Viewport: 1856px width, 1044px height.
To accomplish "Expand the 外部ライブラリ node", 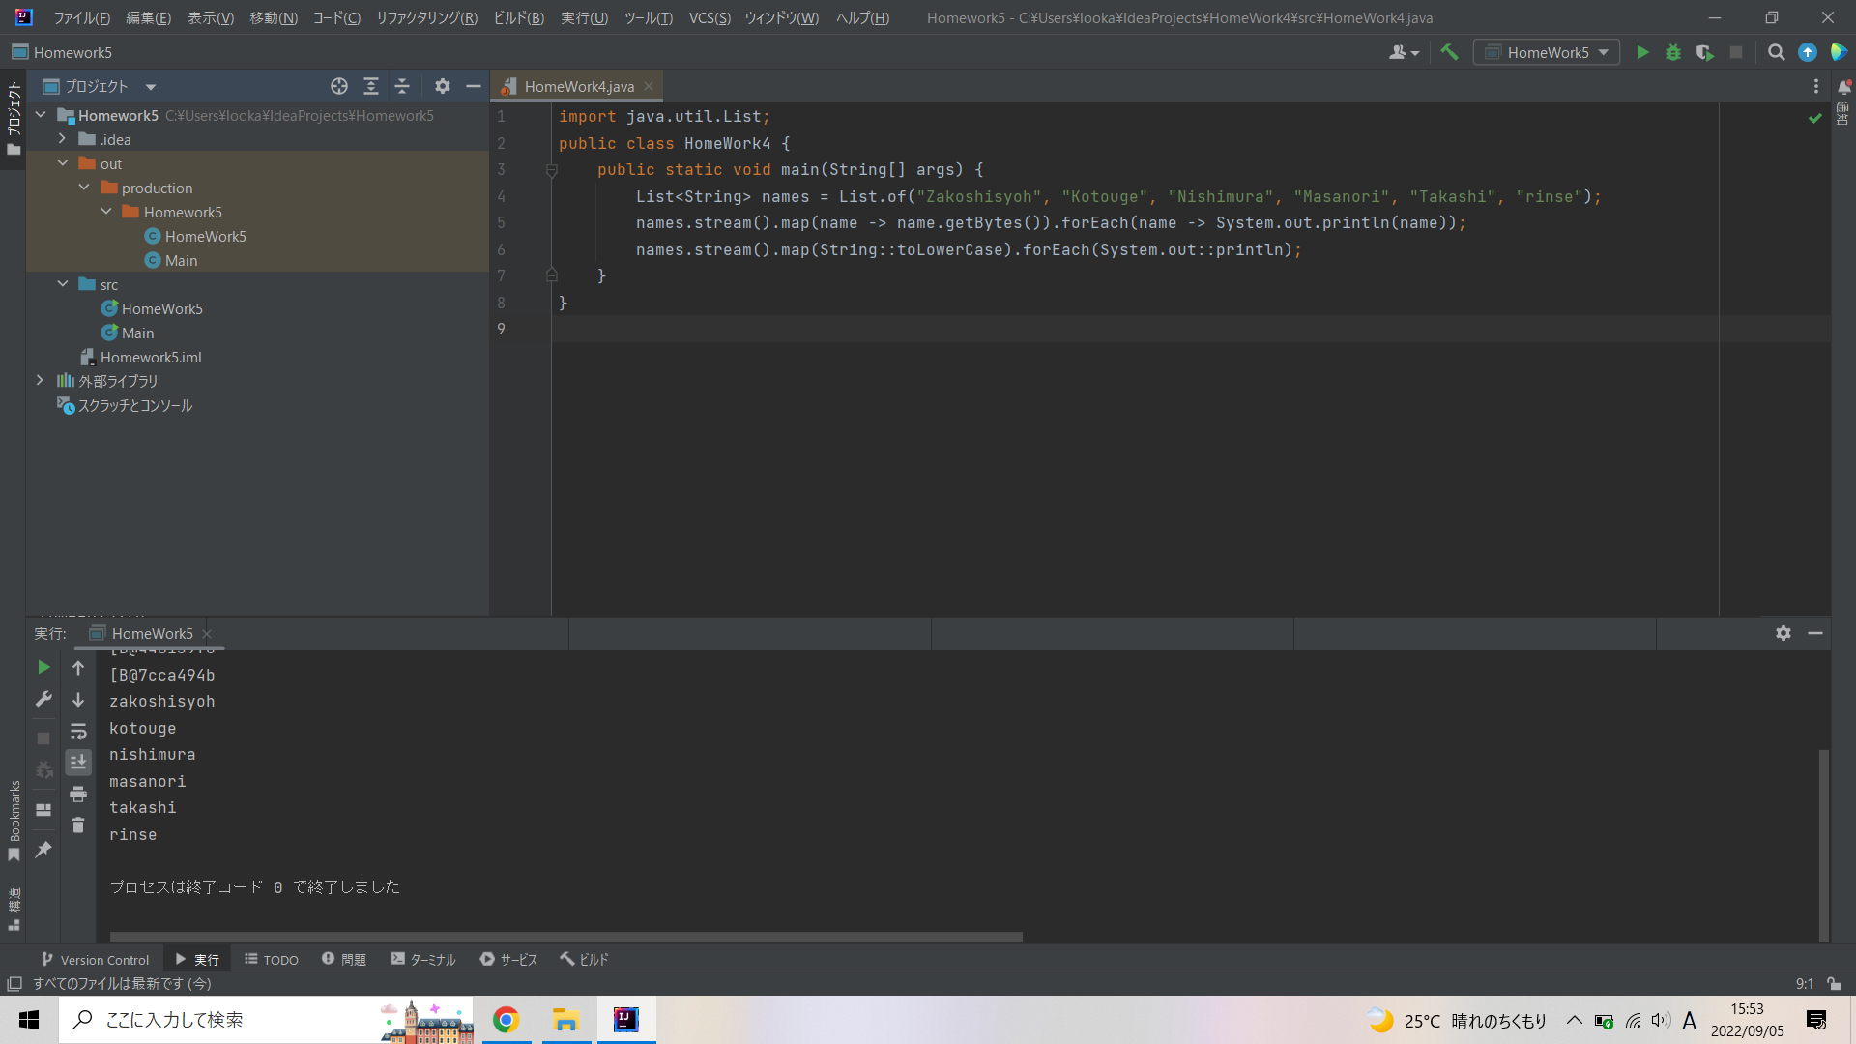I will click(40, 381).
